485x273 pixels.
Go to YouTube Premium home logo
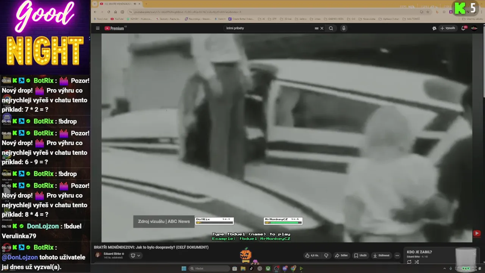click(115, 28)
